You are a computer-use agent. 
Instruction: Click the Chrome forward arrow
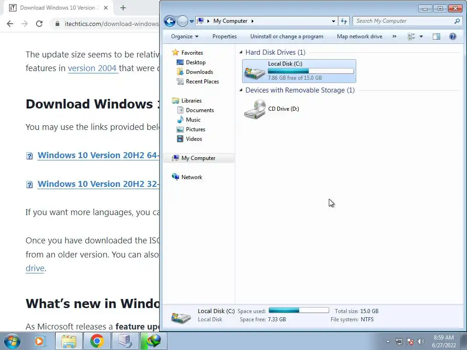pyautogui.click(x=25, y=24)
